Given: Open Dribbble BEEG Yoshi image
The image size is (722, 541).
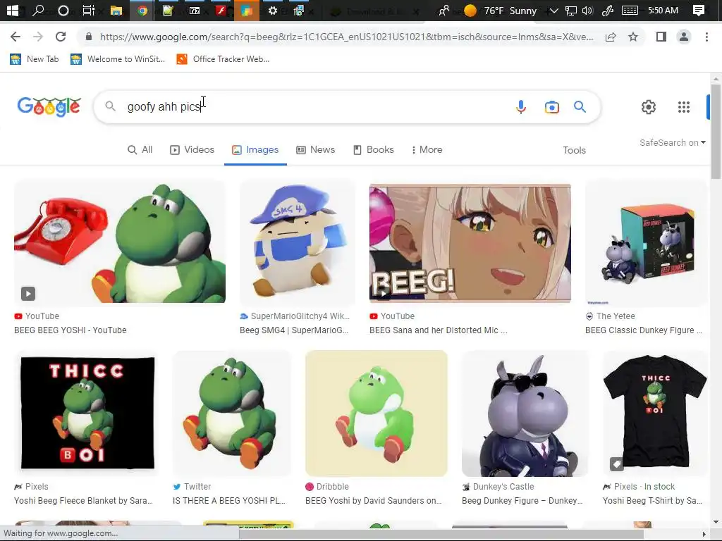Looking at the screenshot, I should pyautogui.click(x=377, y=413).
